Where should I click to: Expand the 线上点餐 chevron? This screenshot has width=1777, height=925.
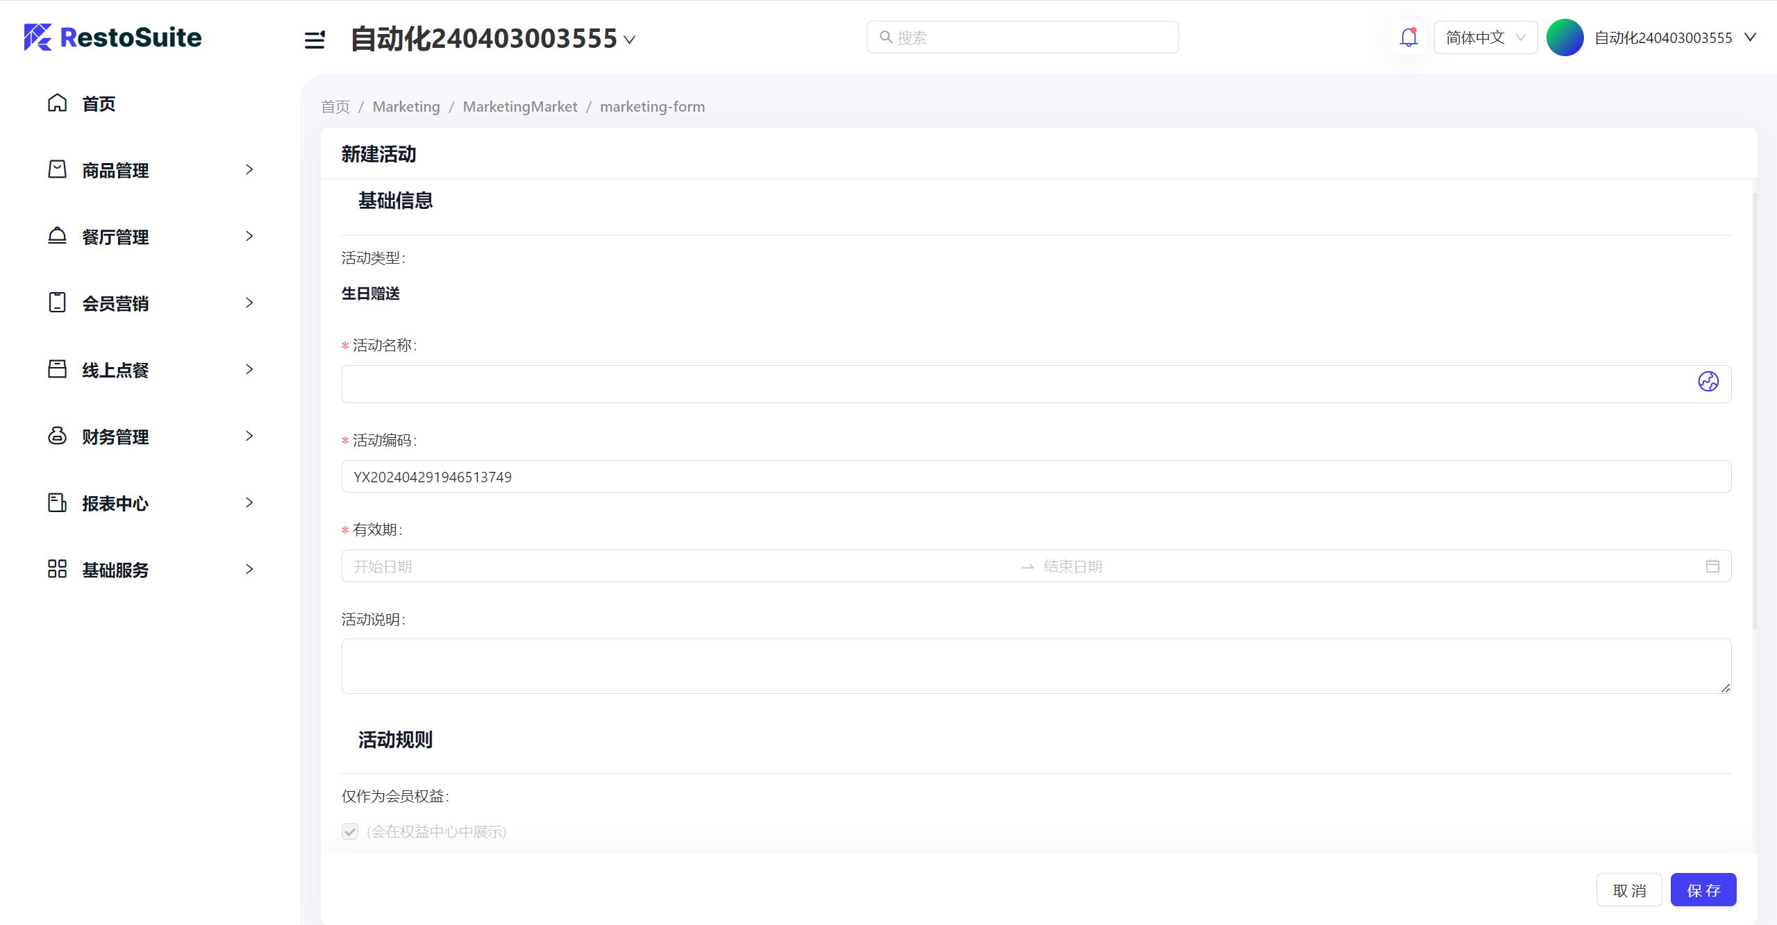click(x=249, y=369)
